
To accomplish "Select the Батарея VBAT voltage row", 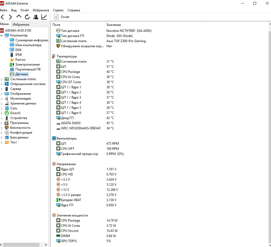I will coord(128,200).
